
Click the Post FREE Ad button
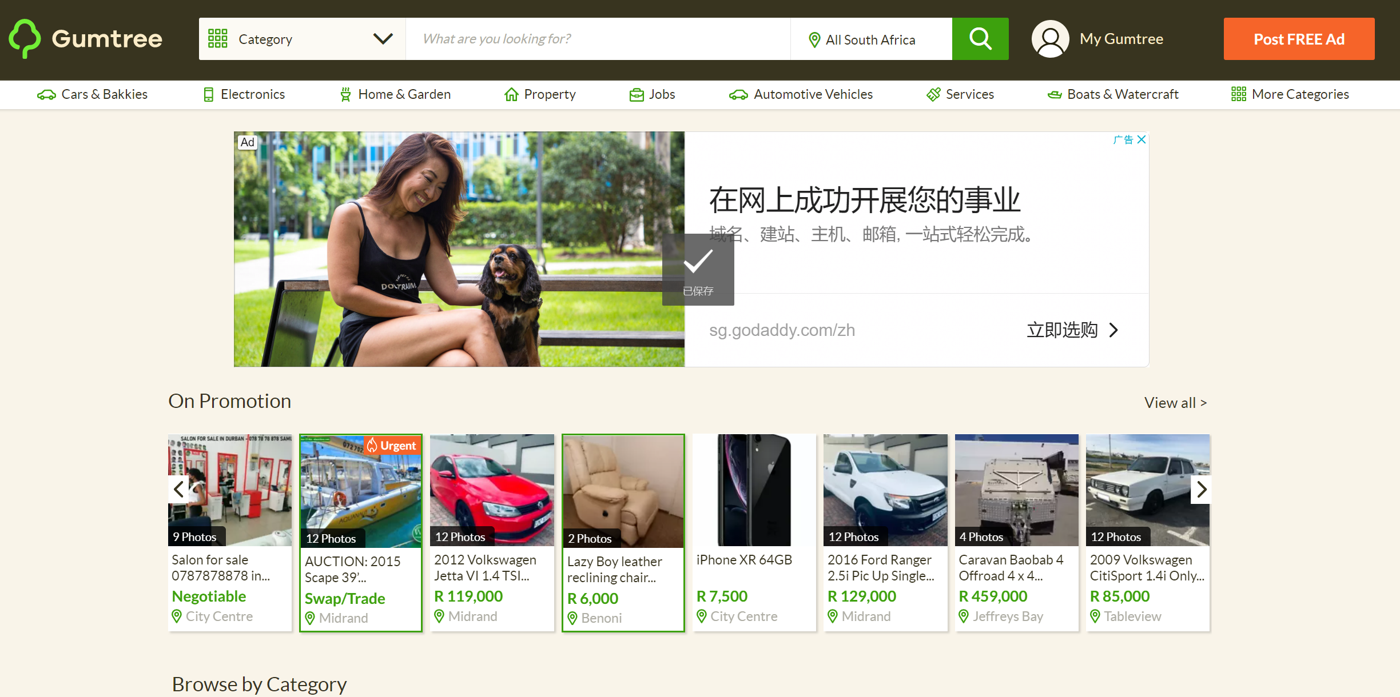[x=1299, y=39]
